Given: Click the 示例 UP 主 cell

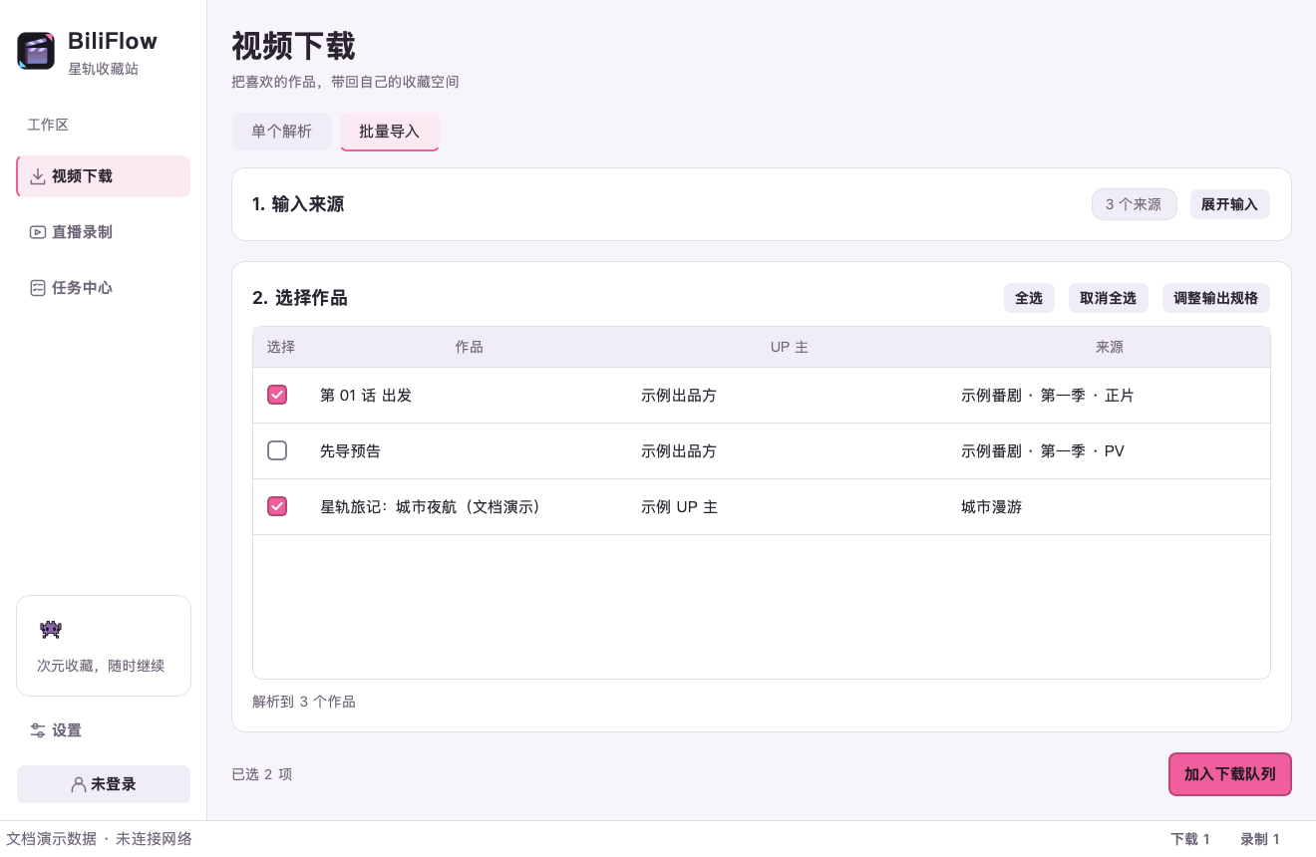Looking at the screenshot, I should coord(679,507).
